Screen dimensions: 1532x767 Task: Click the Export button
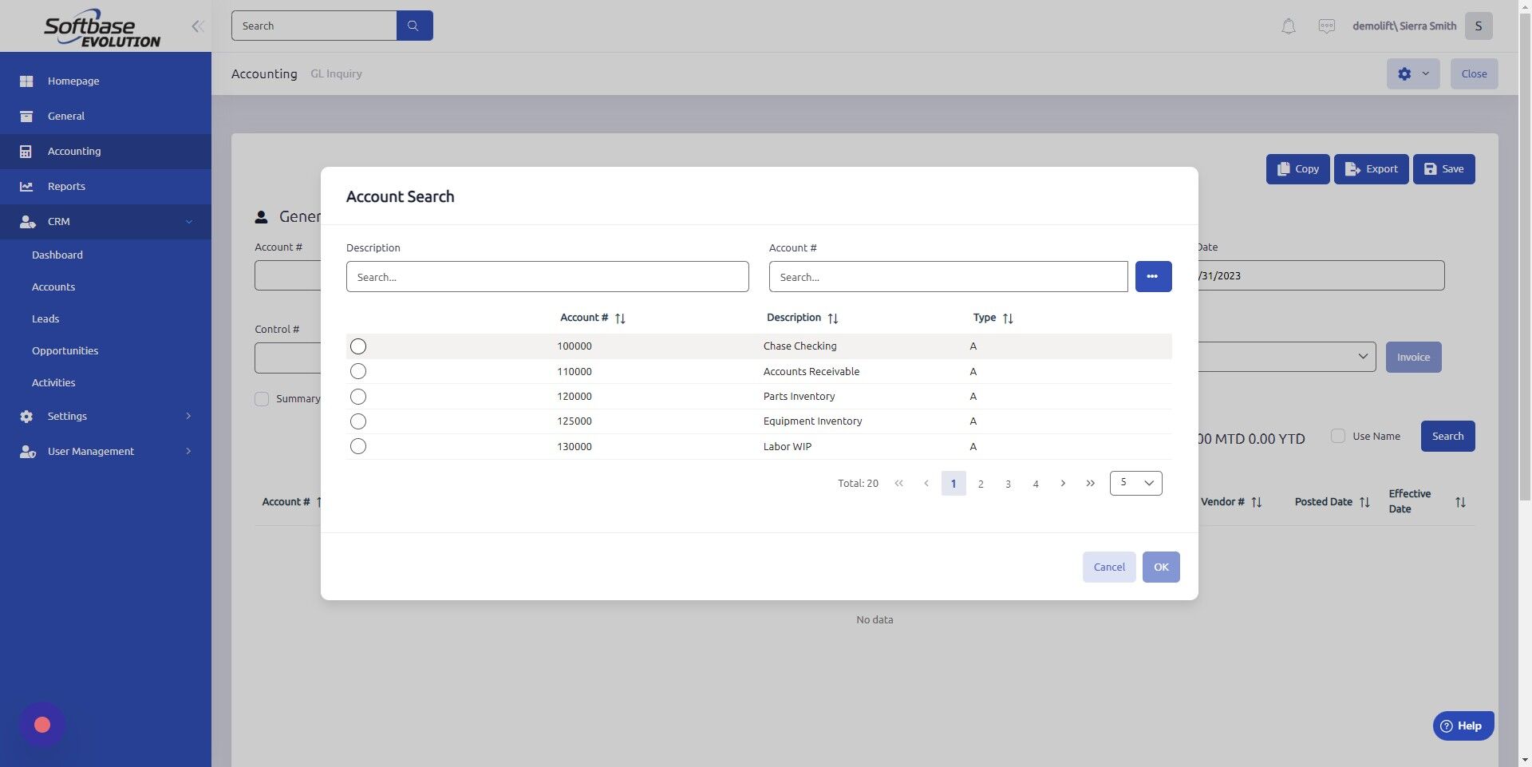click(1371, 169)
